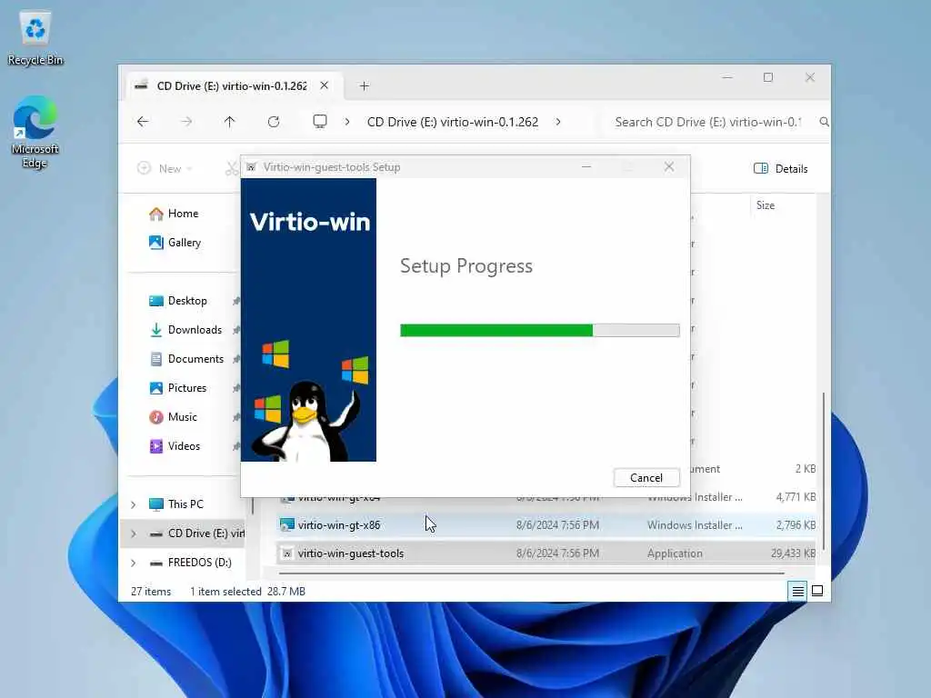The height and width of the screenshot is (698, 931).
Task: Launch Microsoft Edge from the desktop
Action: point(35,132)
